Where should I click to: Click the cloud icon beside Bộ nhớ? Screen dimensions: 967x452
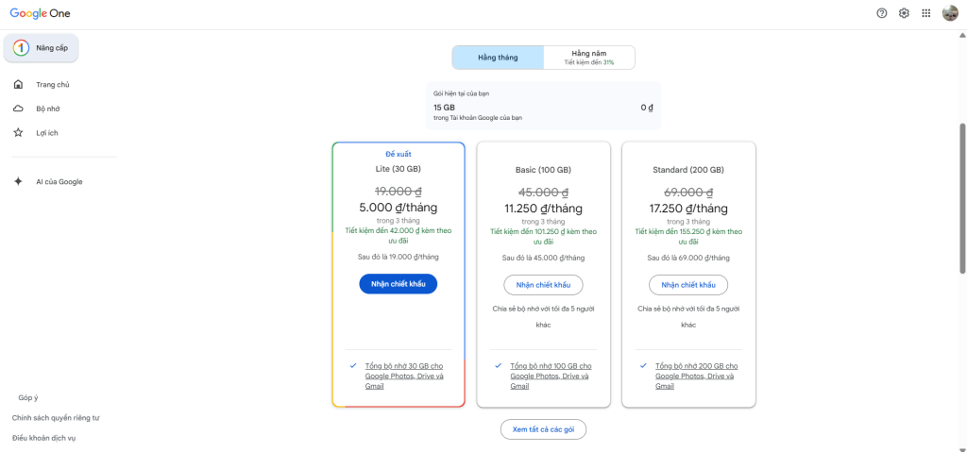point(19,109)
